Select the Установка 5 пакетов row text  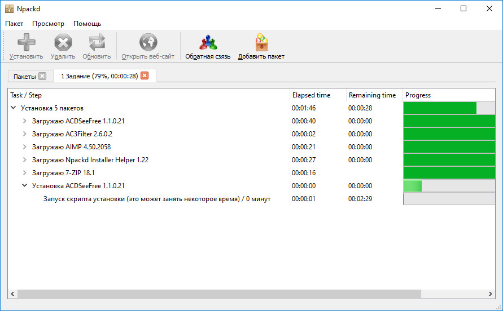tap(52, 108)
